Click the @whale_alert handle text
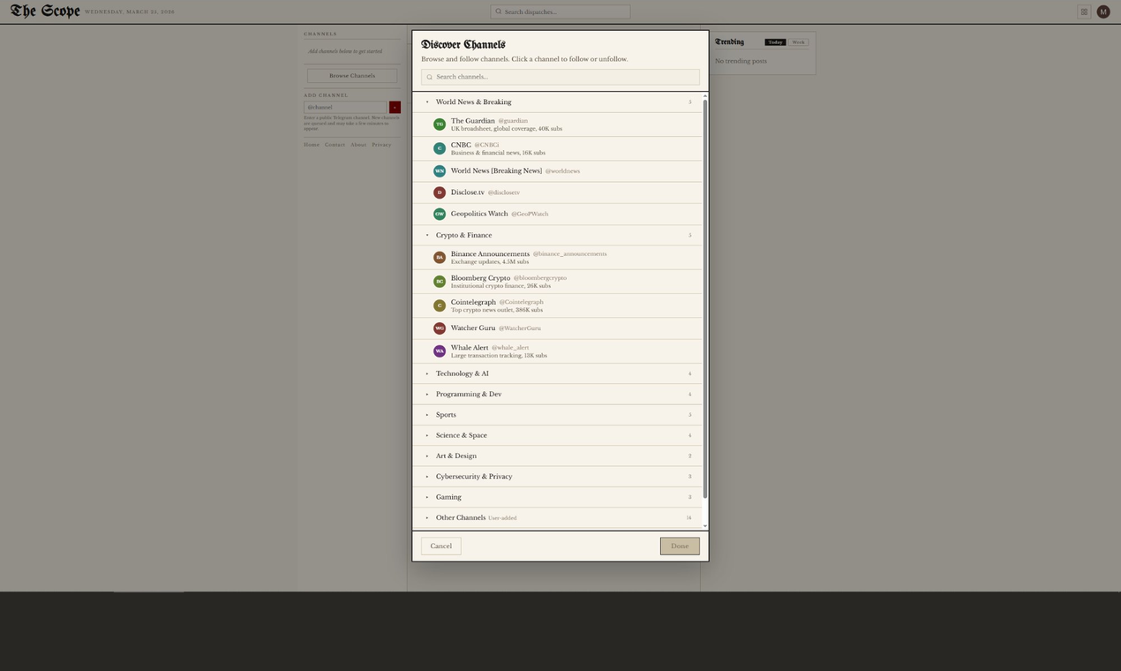Screen dimensions: 1121x671 coord(510,348)
